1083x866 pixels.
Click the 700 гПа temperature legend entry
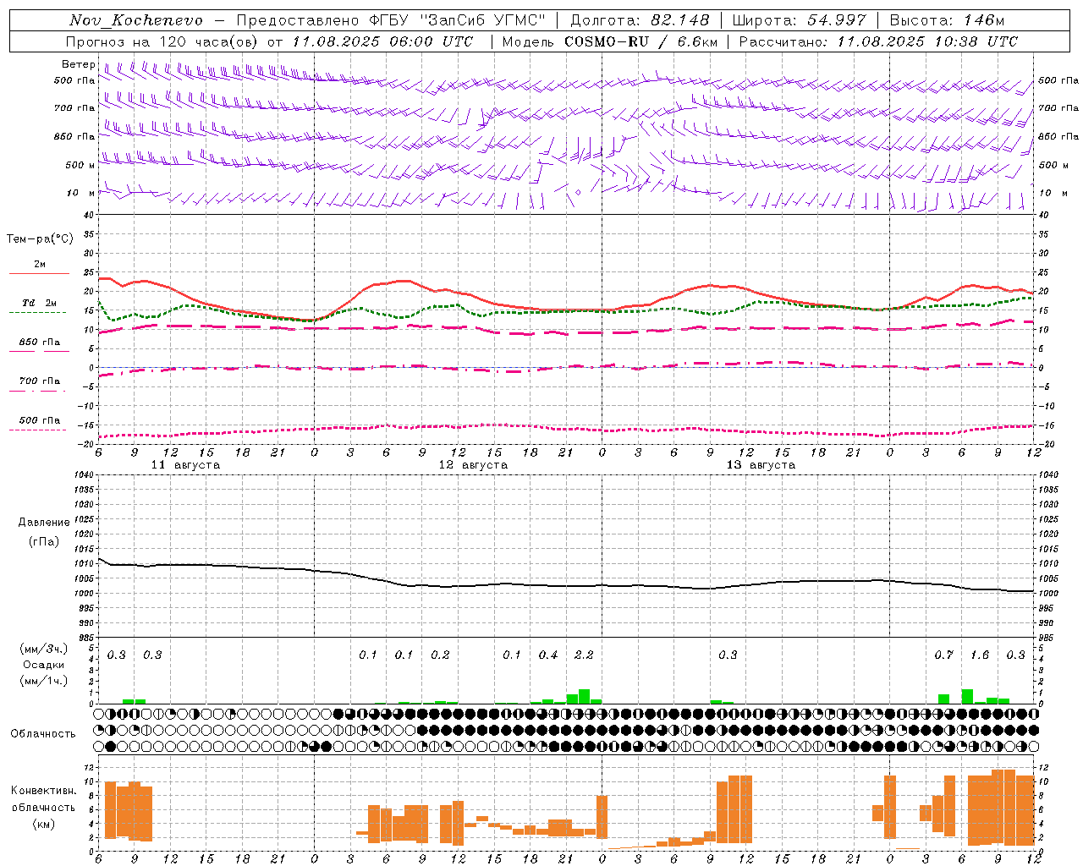tap(39, 381)
